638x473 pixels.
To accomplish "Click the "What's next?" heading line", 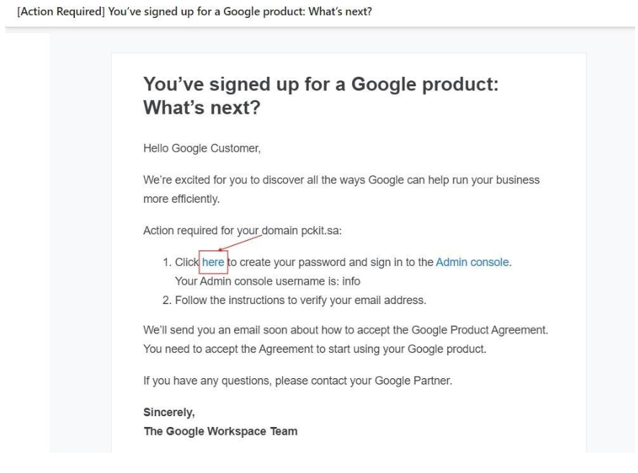I will click(202, 108).
